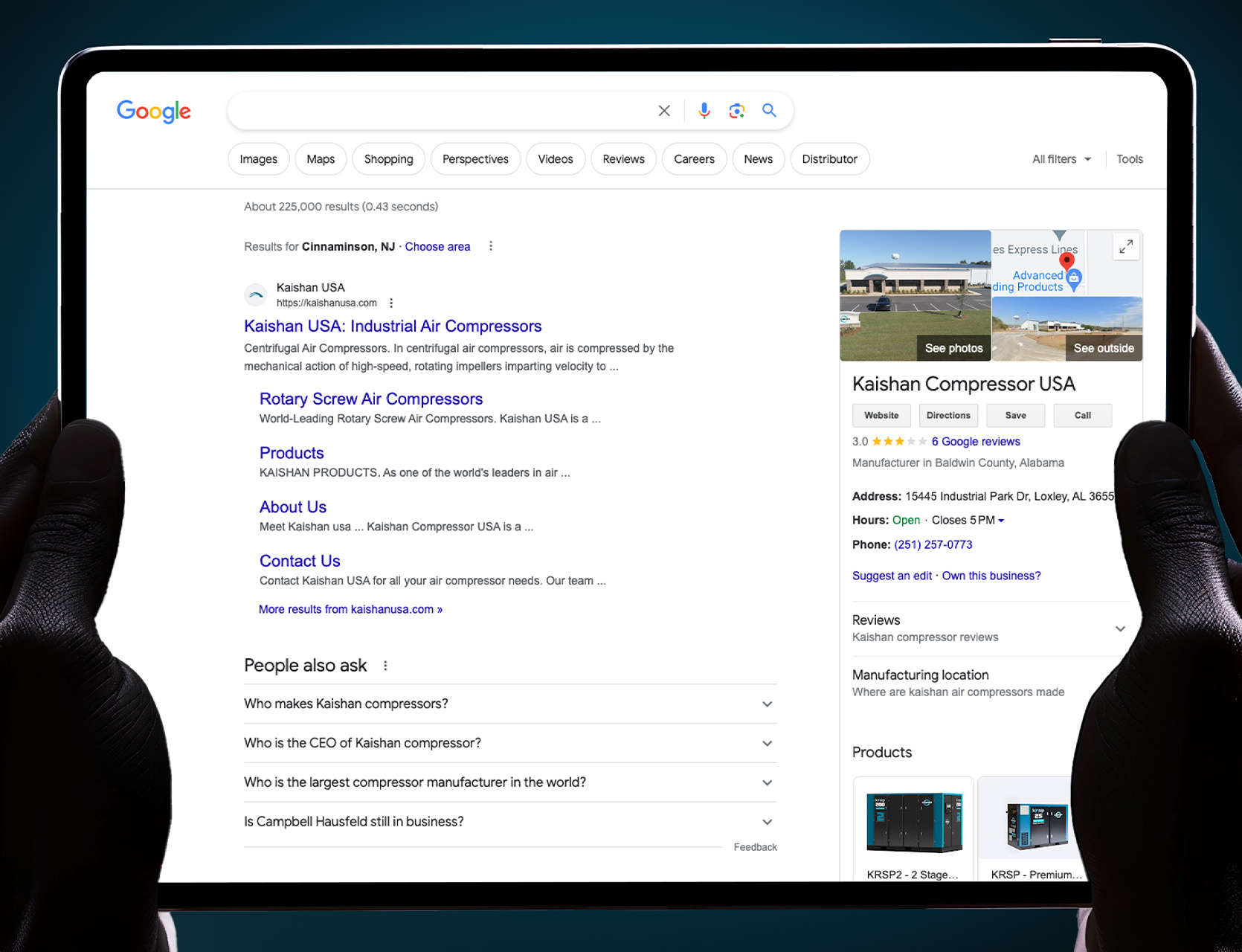Screen dimensions: 1242x952
Task: Expand the Reviews section chevron
Action: tap(1120, 629)
